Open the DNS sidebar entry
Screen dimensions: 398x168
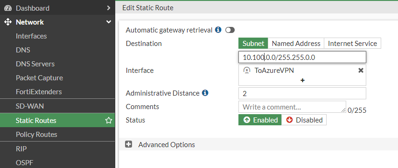(23, 50)
